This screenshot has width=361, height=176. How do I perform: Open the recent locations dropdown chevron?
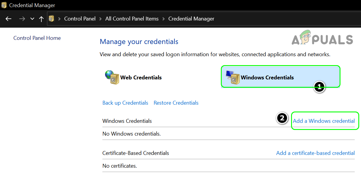32,19
